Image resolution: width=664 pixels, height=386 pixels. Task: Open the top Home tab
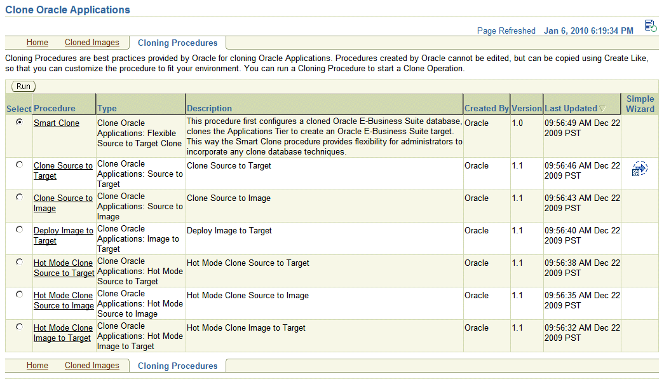[x=37, y=43]
